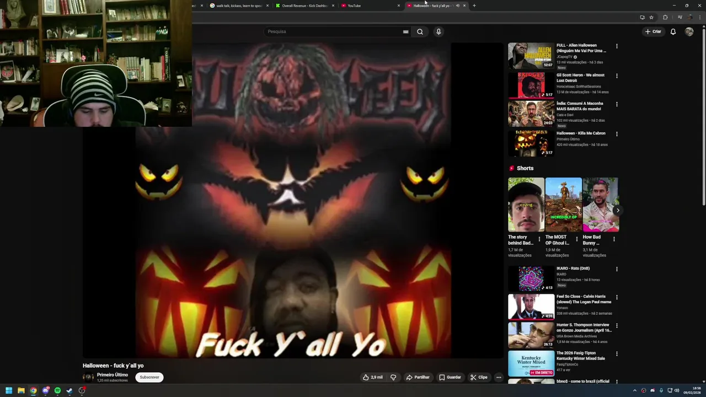The height and width of the screenshot is (397, 706).
Task: Close the plain YouTube tab
Action: pyautogui.click(x=399, y=6)
